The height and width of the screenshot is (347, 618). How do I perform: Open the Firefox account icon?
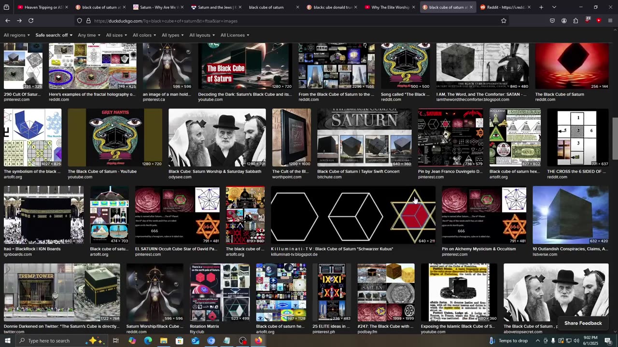pos(564,21)
